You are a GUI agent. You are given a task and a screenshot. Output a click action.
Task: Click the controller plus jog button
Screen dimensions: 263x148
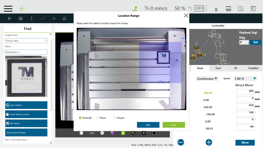(x=209, y=142)
